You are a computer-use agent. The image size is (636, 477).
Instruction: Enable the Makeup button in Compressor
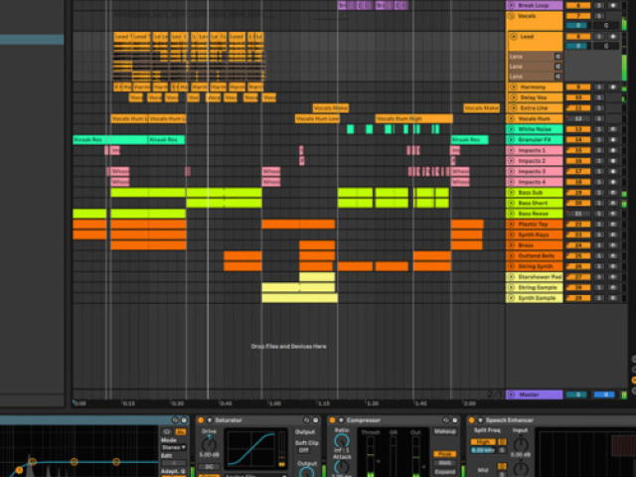coord(444,431)
